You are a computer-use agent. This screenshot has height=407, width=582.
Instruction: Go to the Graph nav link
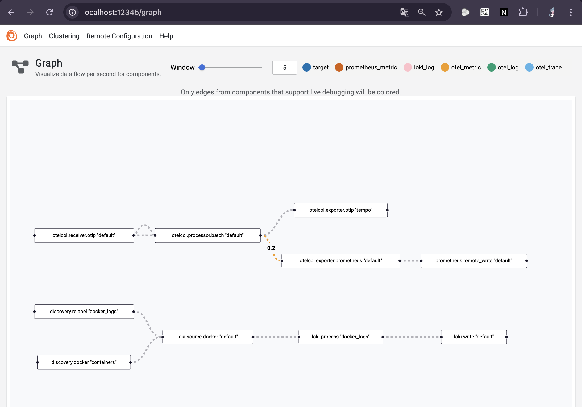tap(33, 36)
